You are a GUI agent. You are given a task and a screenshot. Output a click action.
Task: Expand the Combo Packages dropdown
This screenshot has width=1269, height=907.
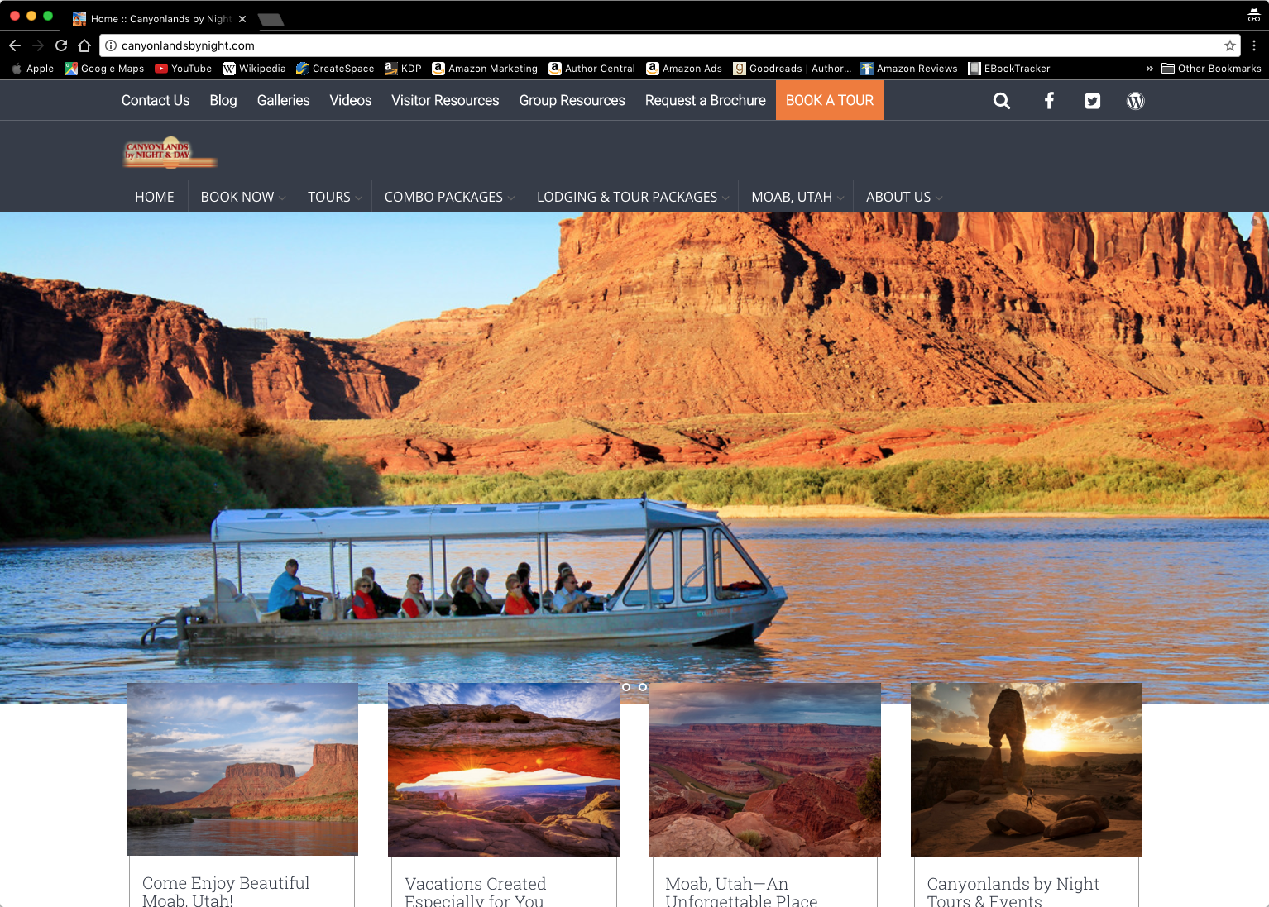(x=448, y=197)
